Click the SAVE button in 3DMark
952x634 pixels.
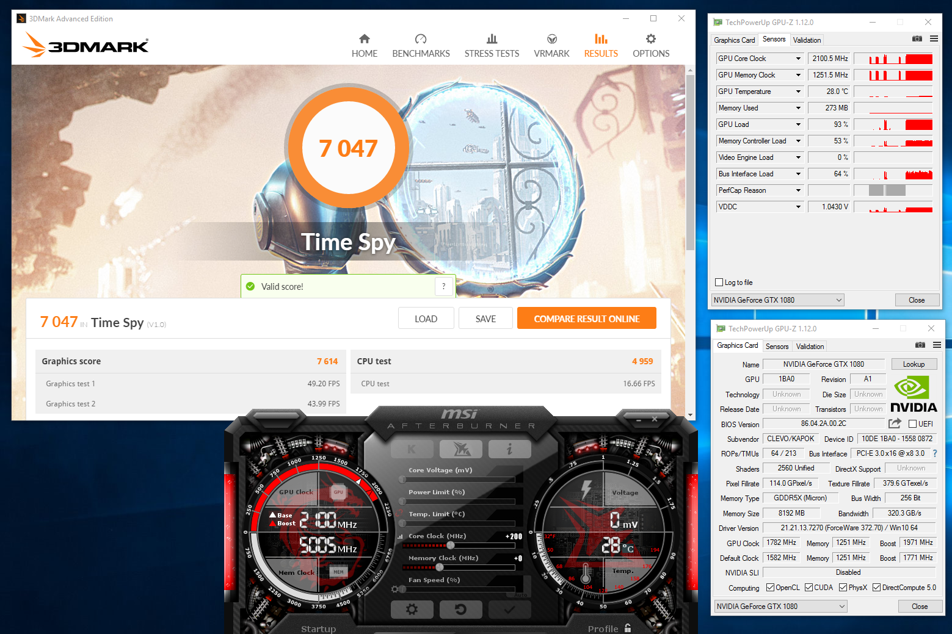(485, 318)
